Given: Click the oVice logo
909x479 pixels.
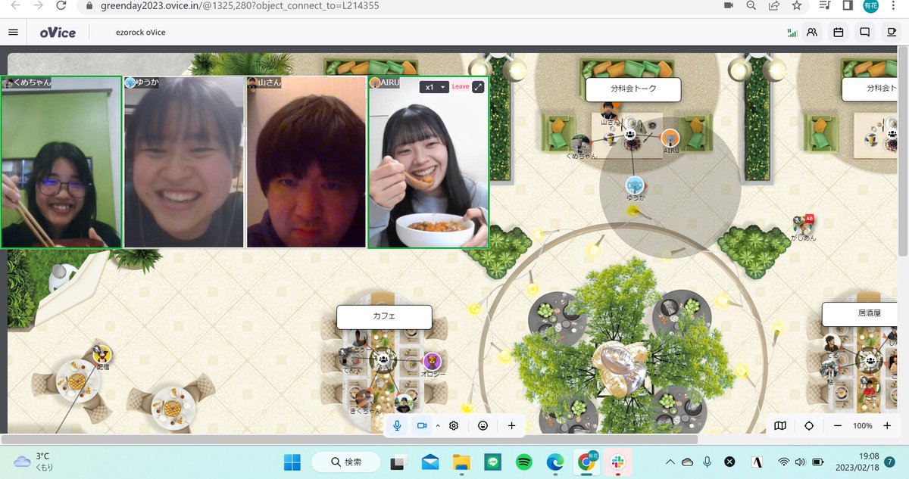Looking at the screenshot, I should (x=58, y=33).
